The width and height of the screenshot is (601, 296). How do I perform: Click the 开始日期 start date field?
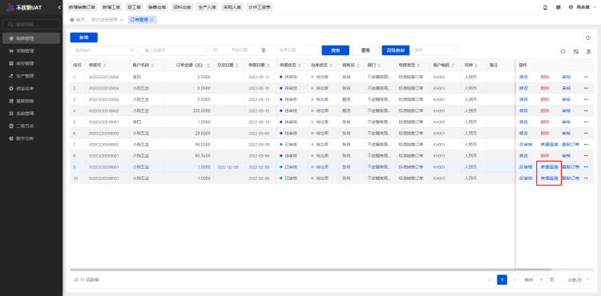point(240,50)
